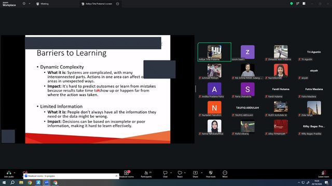Image resolution: width=332 pixels, height=186 pixels.
Task: Expand the audio options arrow
Action: [15, 173]
